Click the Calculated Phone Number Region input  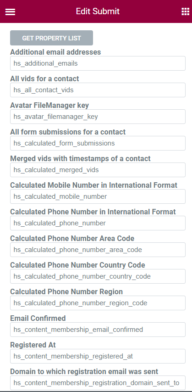click(x=98, y=303)
